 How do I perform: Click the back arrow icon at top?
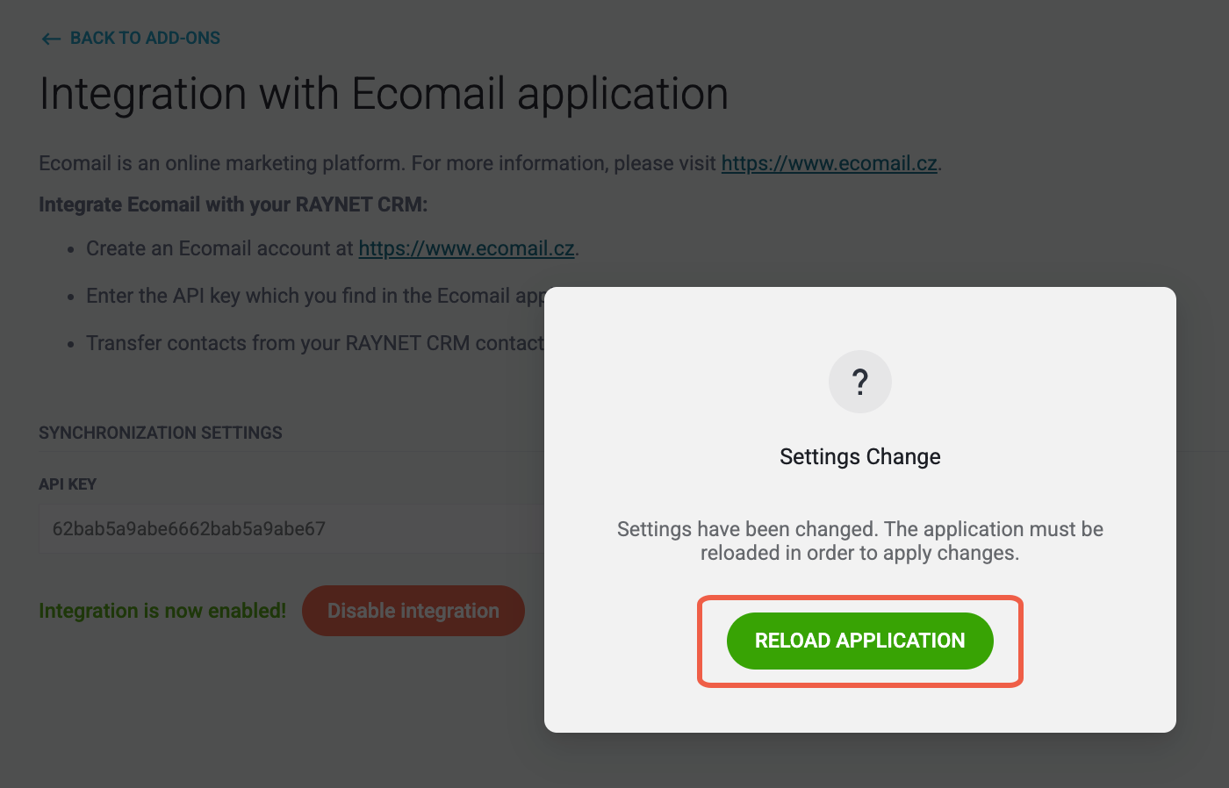pyautogui.click(x=51, y=39)
